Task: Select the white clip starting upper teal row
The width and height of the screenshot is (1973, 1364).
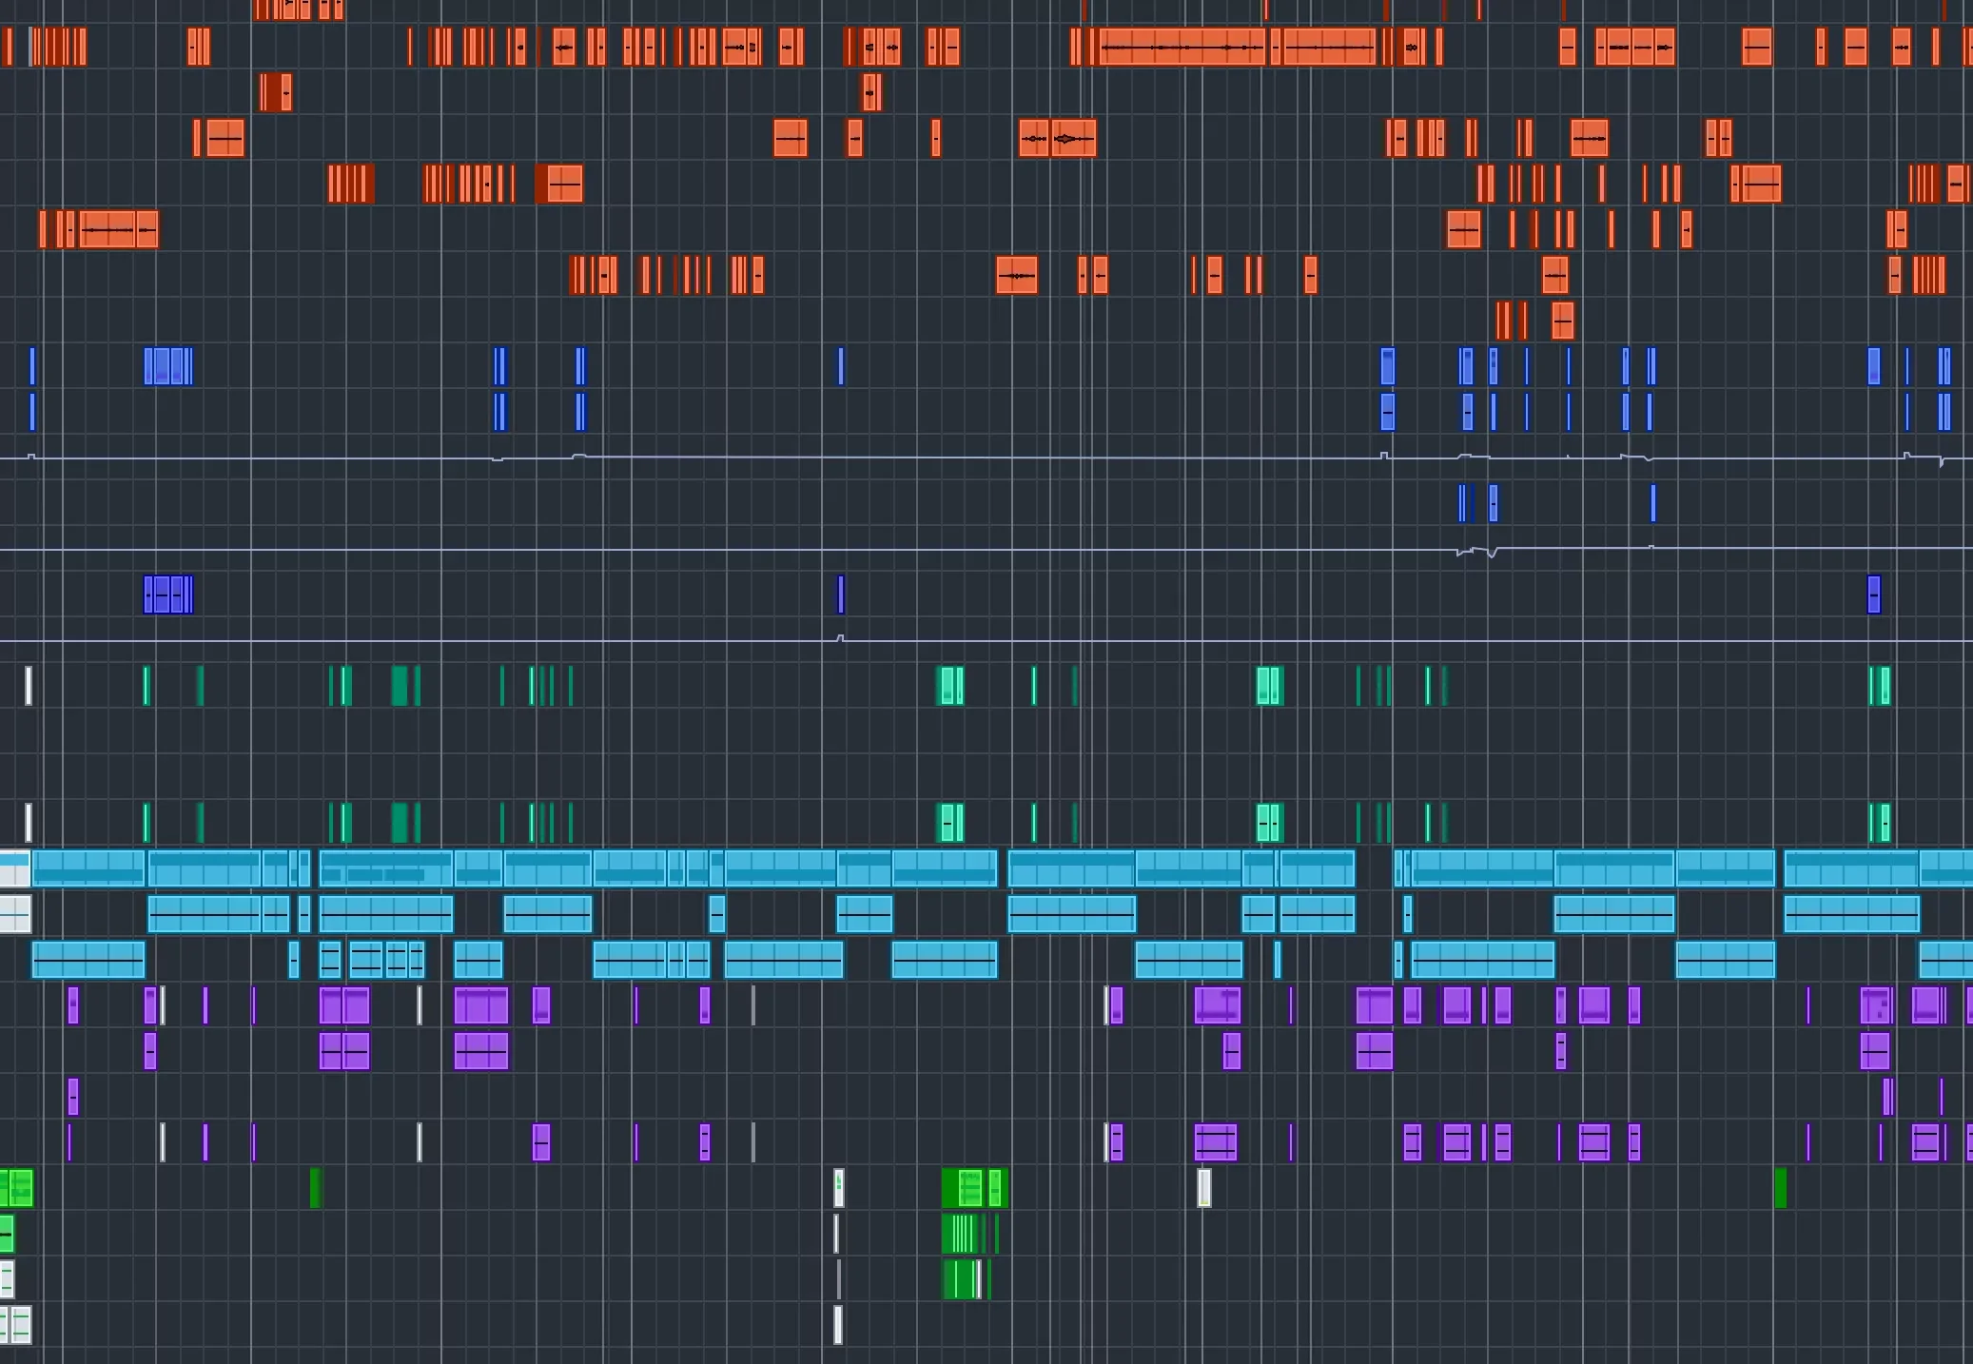Action: pos(29,686)
